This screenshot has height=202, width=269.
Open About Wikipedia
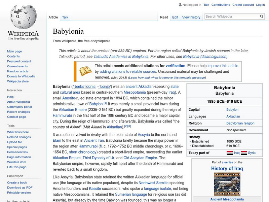18,102
